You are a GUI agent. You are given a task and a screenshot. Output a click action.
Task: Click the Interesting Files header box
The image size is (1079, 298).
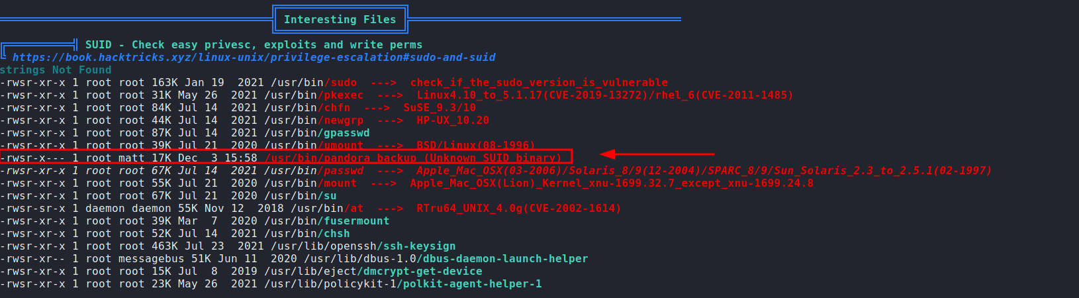point(340,20)
